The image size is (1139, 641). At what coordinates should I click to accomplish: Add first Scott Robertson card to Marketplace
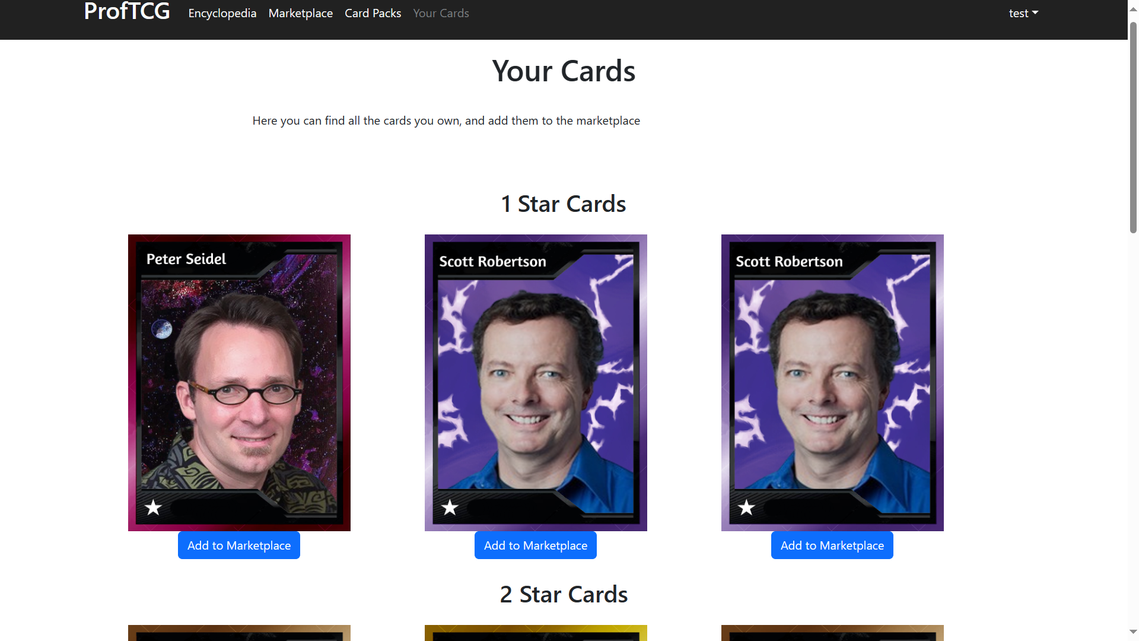tap(536, 545)
